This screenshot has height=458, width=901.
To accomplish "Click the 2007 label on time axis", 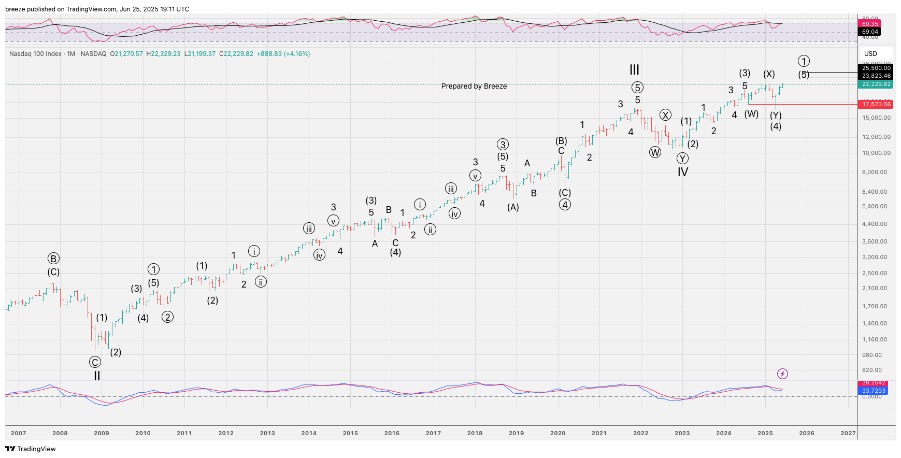I will coord(19,433).
